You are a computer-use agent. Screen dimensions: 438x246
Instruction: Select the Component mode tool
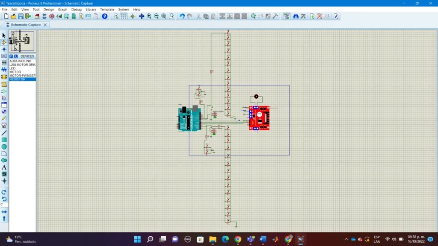coord(4,42)
